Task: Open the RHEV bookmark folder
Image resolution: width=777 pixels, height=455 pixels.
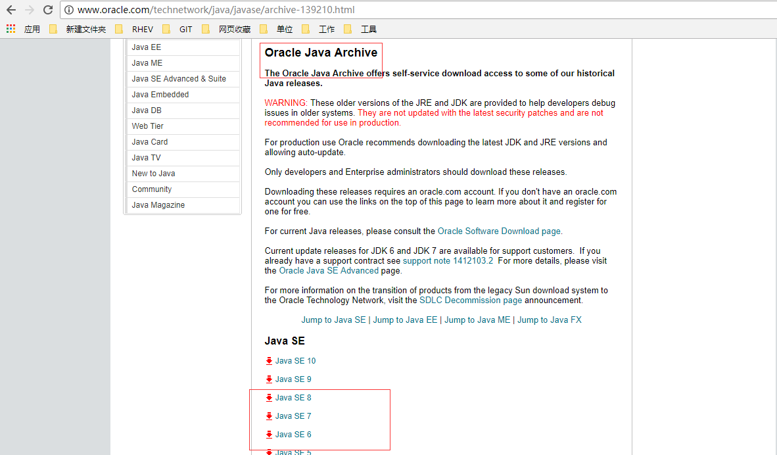Action: pos(134,29)
